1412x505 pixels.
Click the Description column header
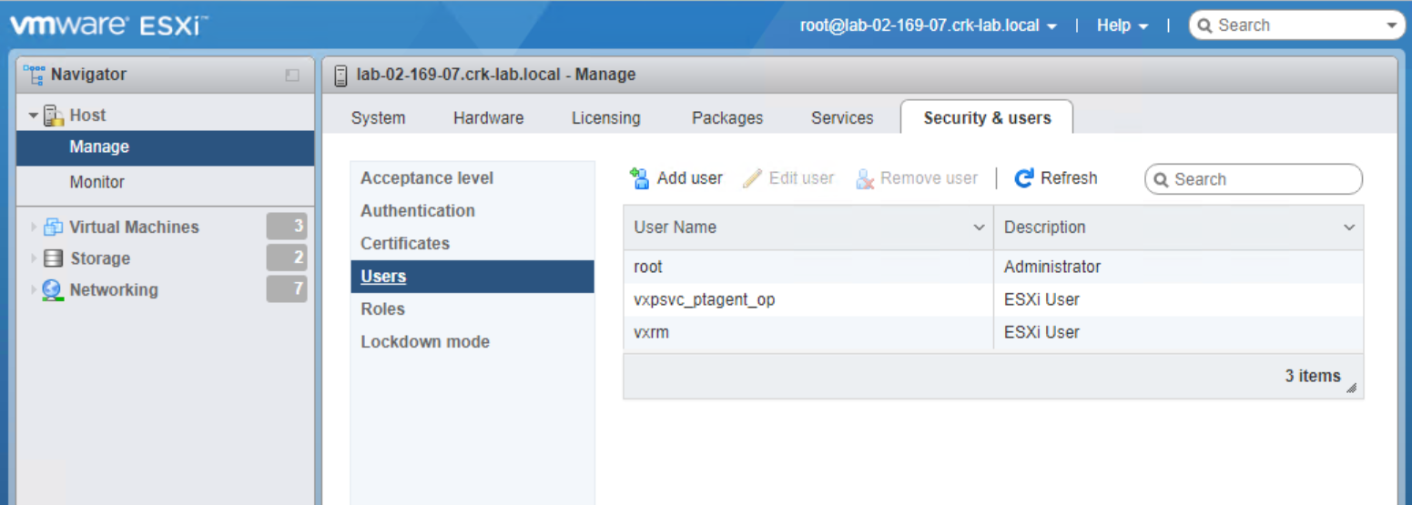1179,227
